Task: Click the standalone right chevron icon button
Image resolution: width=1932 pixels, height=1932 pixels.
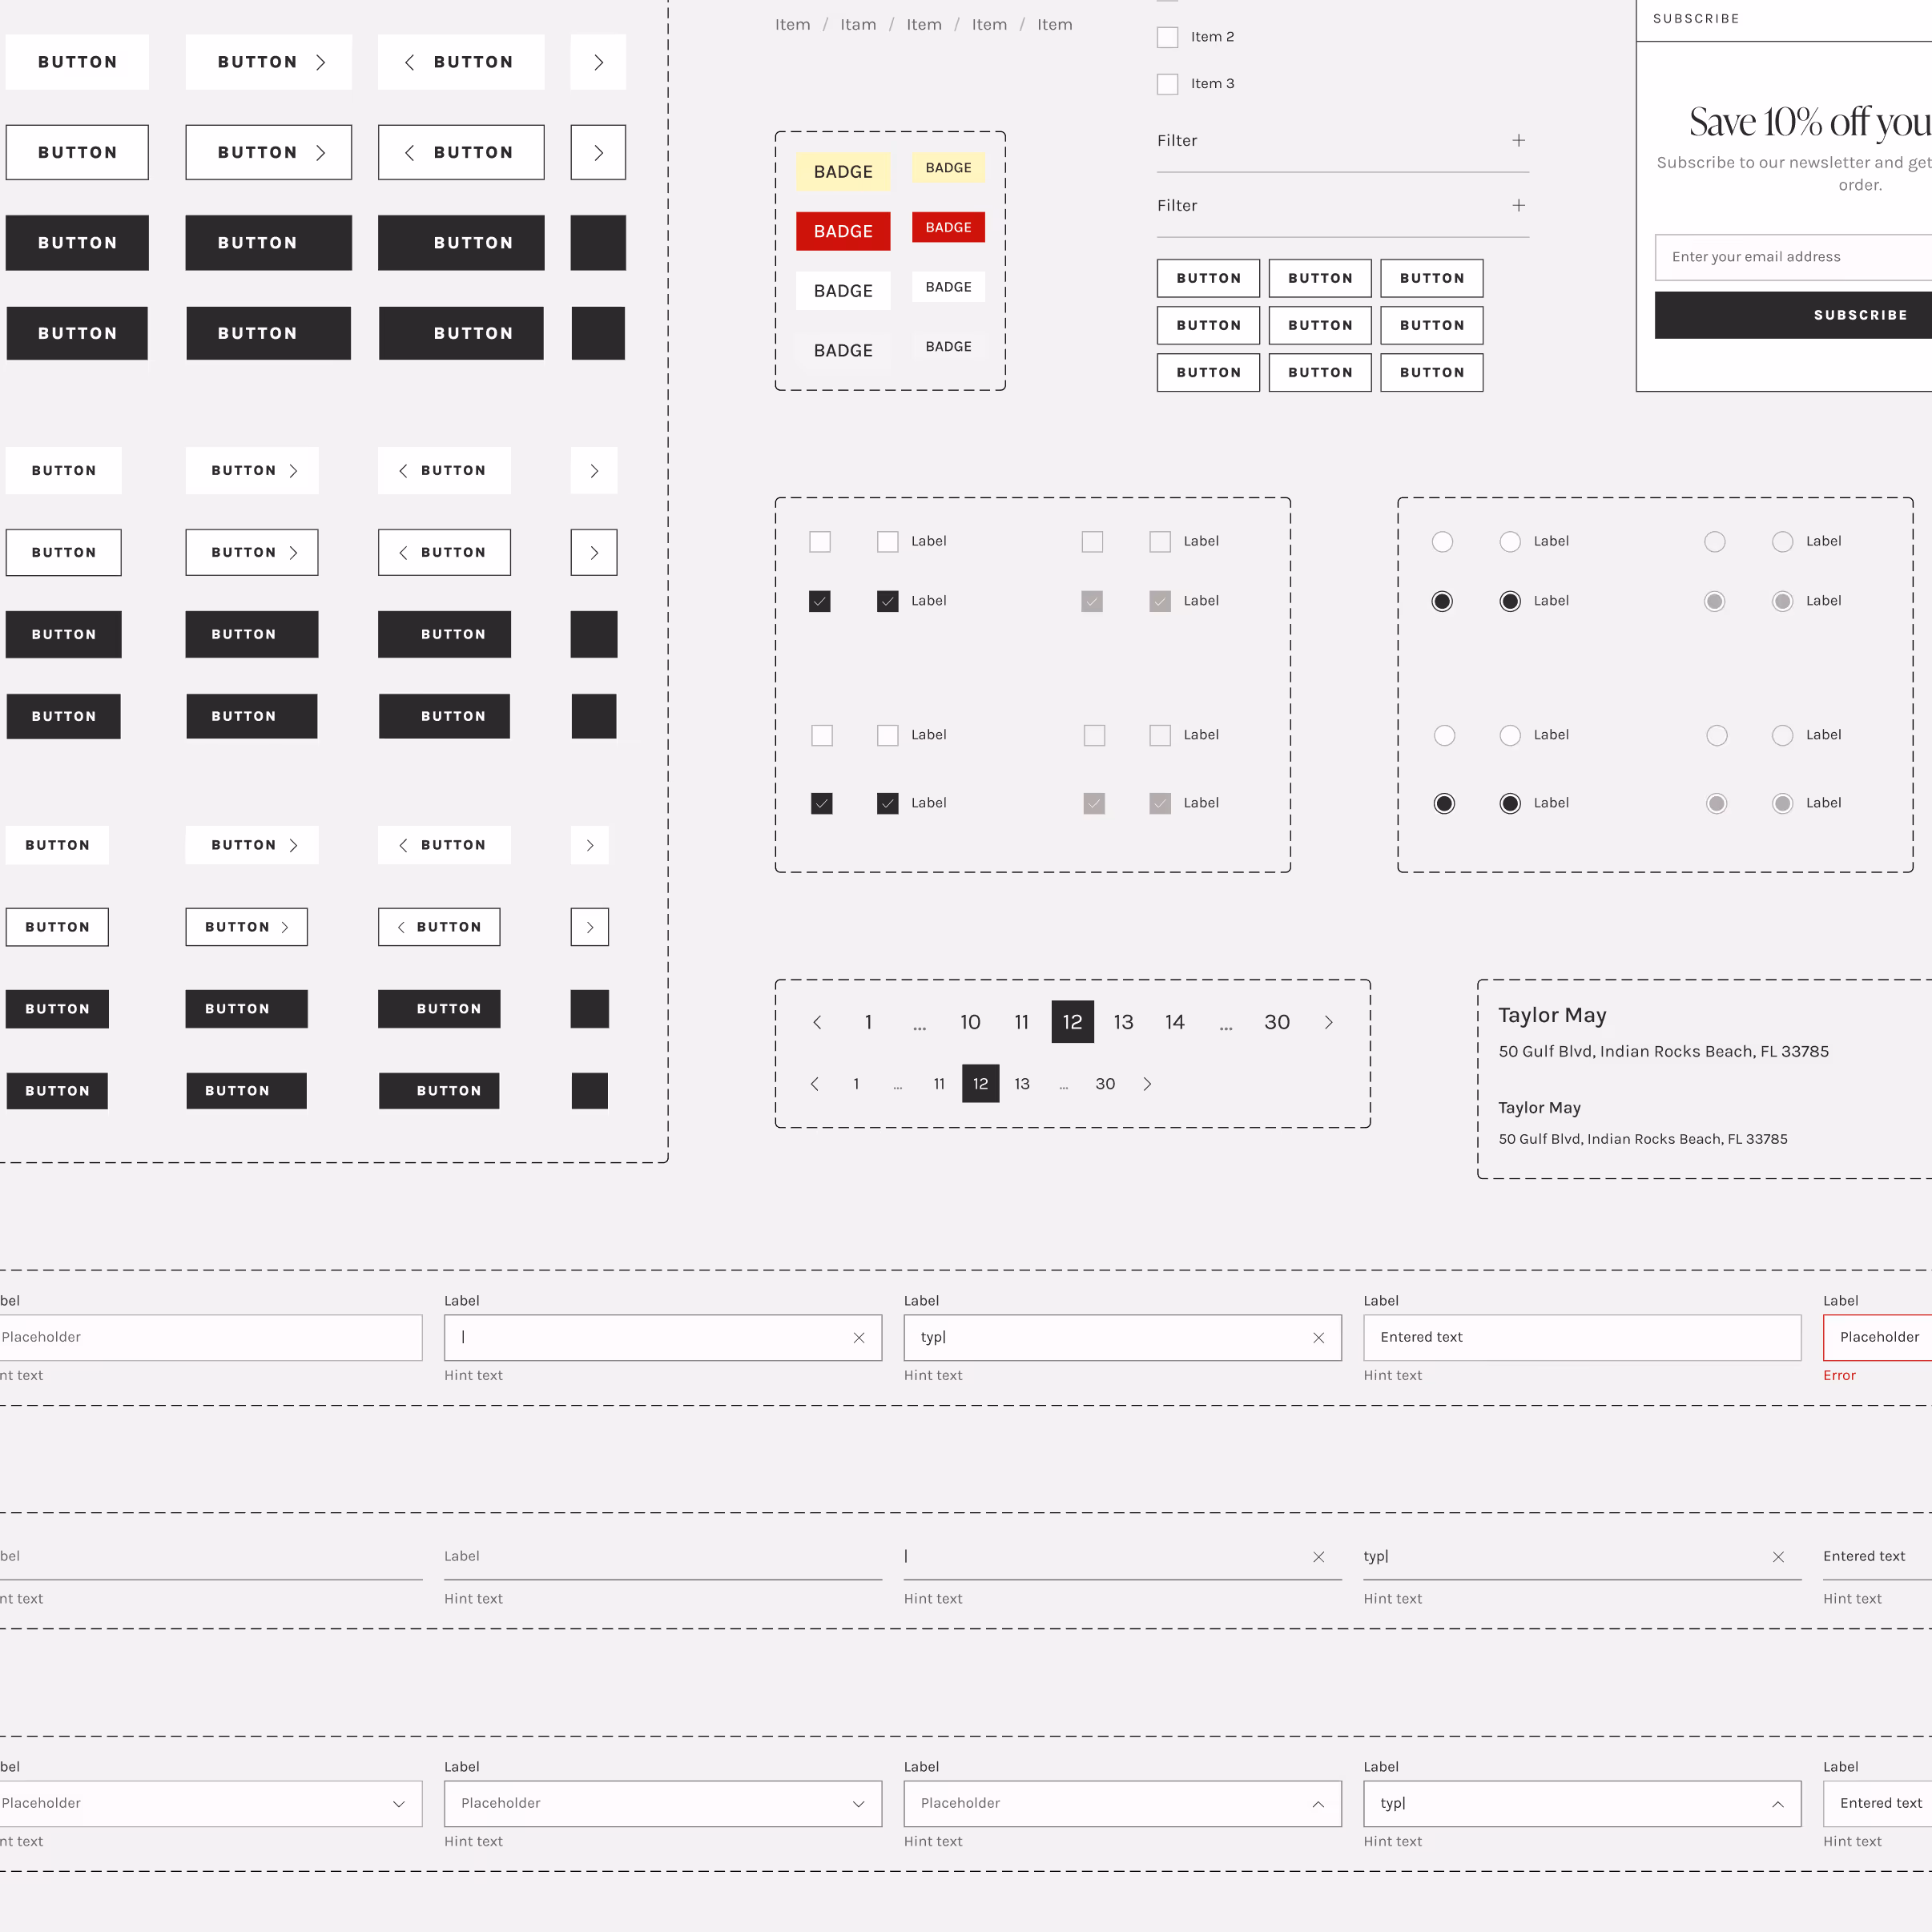Action: (x=597, y=61)
